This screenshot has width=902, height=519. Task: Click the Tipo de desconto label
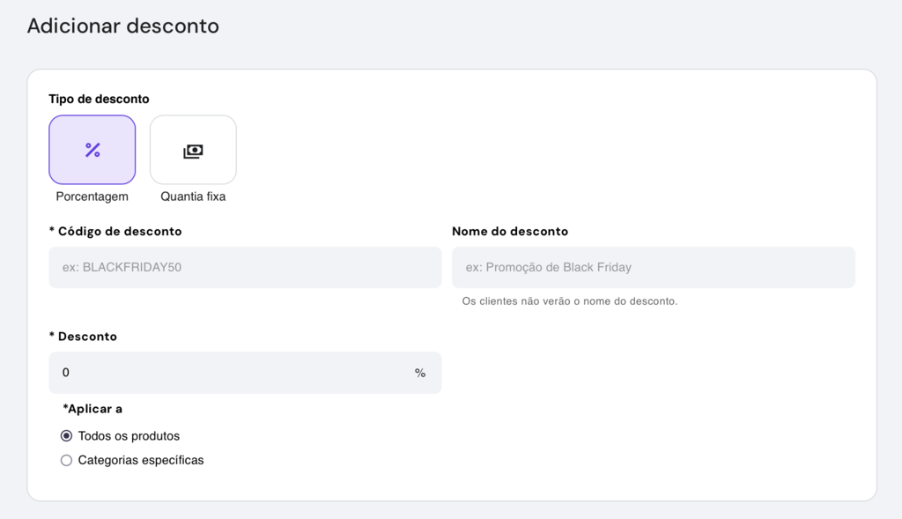(x=97, y=98)
